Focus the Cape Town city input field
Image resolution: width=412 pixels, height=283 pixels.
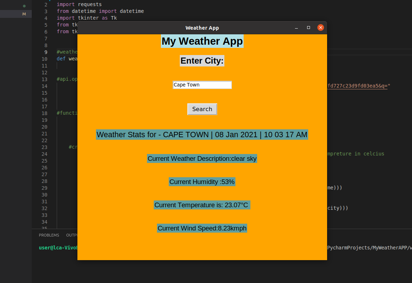click(202, 85)
